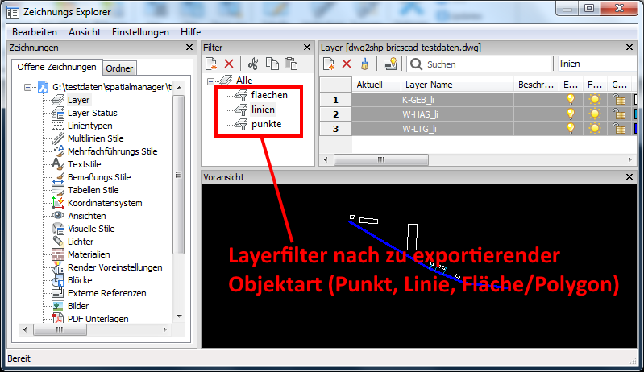Toggle on/off lightbulb for K-GEB_li
The height and width of the screenshot is (372, 644).
click(x=571, y=99)
